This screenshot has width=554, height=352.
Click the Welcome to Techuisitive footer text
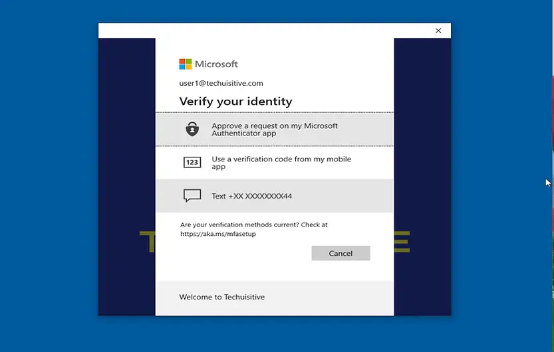(x=222, y=297)
